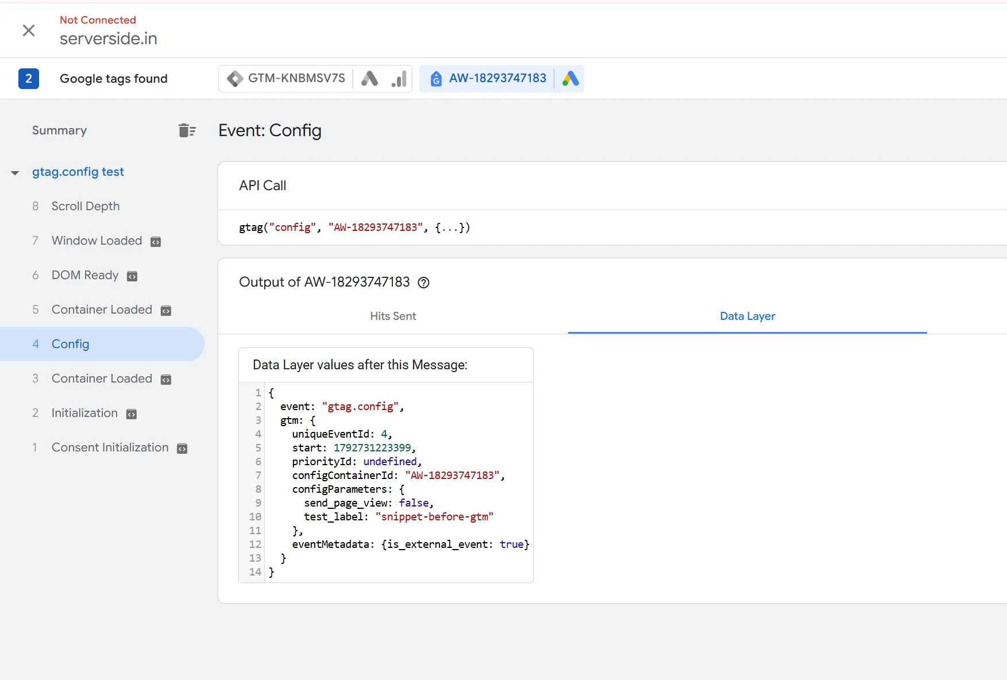The image size is (1007, 680).
Task: Clear events using the trash list icon
Action: [x=187, y=130]
